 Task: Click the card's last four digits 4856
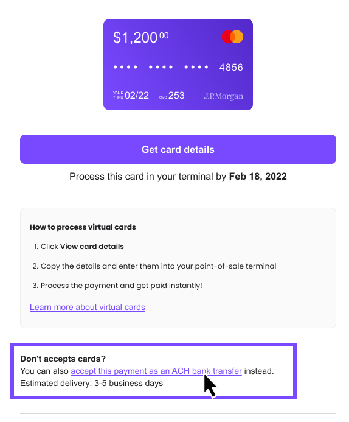(231, 67)
